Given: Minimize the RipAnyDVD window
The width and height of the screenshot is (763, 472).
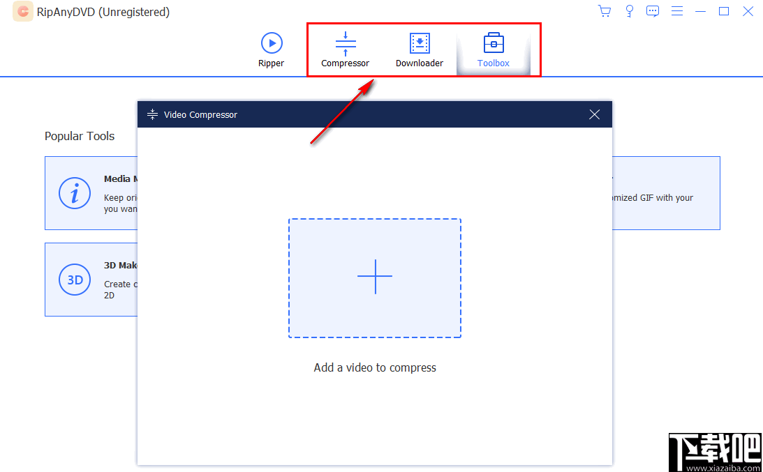Looking at the screenshot, I should click(700, 11).
